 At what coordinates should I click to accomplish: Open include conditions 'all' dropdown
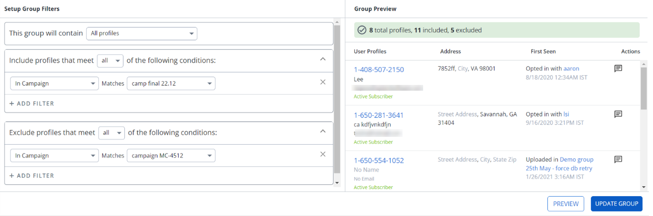(110, 61)
